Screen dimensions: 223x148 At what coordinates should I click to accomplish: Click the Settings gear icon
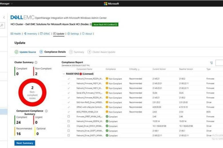[x=69, y=34]
